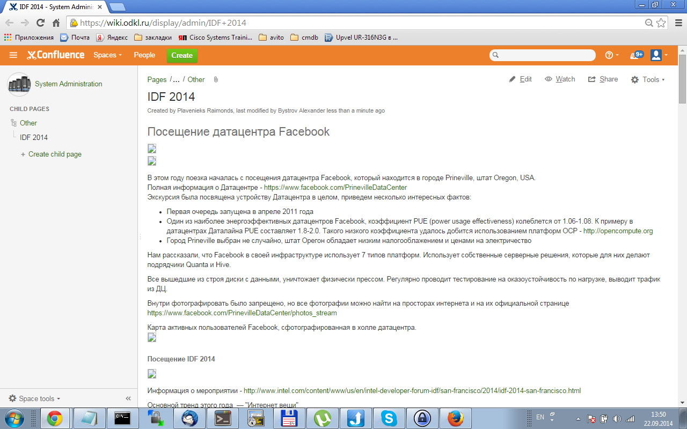The height and width of the screenshot is (429, 687).
Task: Select Other in the child pages tree
Action: [x=28, y=123]
